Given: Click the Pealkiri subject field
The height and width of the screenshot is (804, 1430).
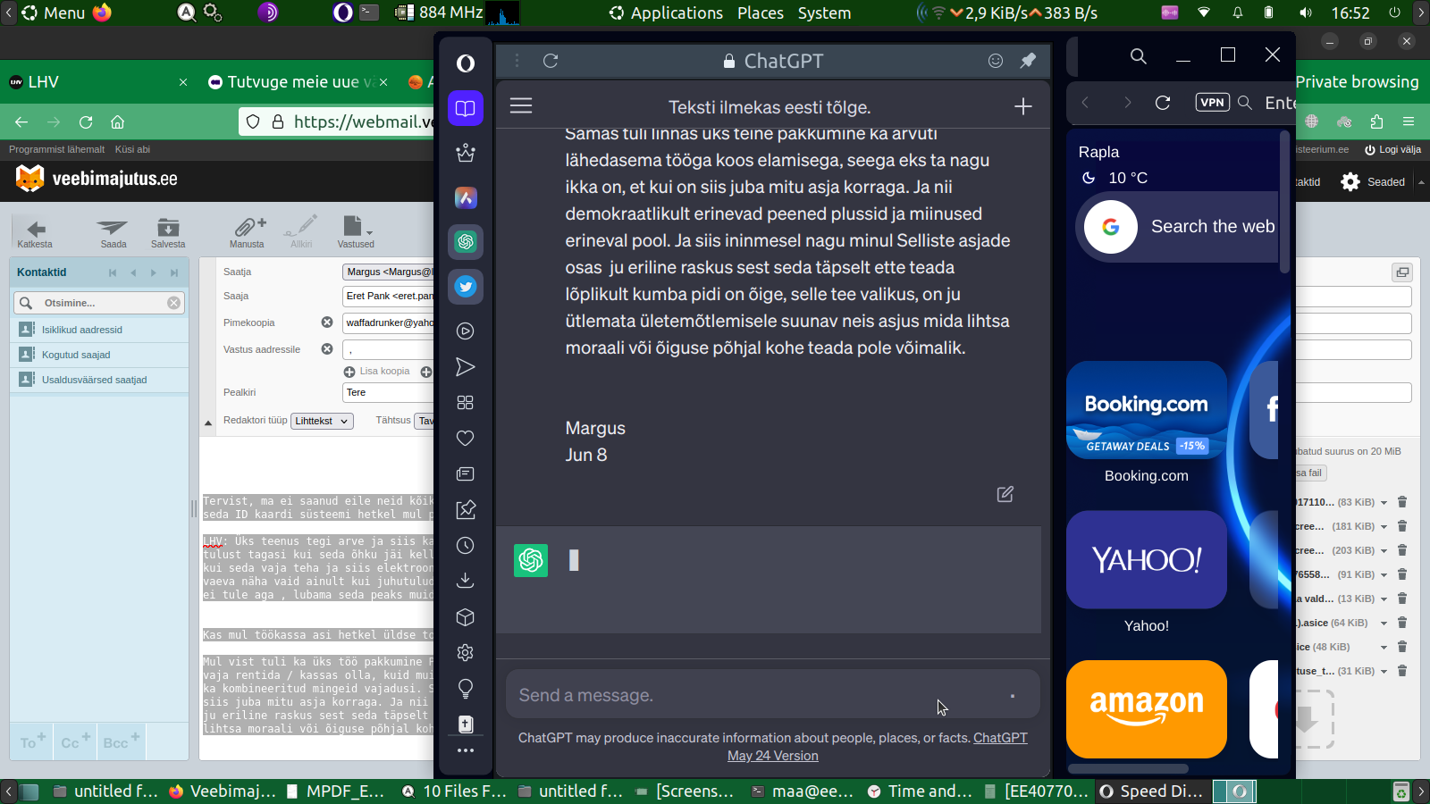Looking at the screenshot, I should (x=388, y=392).
